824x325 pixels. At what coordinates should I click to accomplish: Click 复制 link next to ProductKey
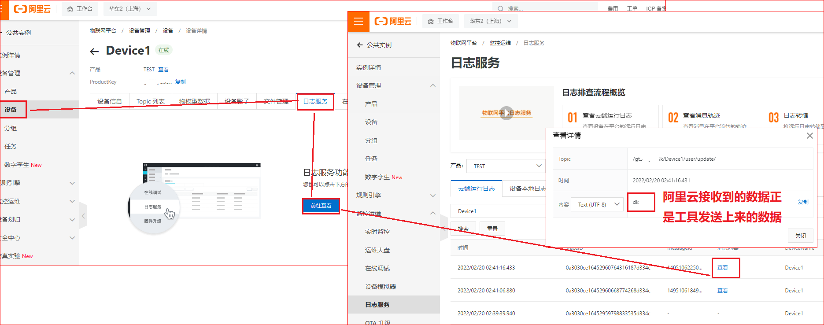181,82
